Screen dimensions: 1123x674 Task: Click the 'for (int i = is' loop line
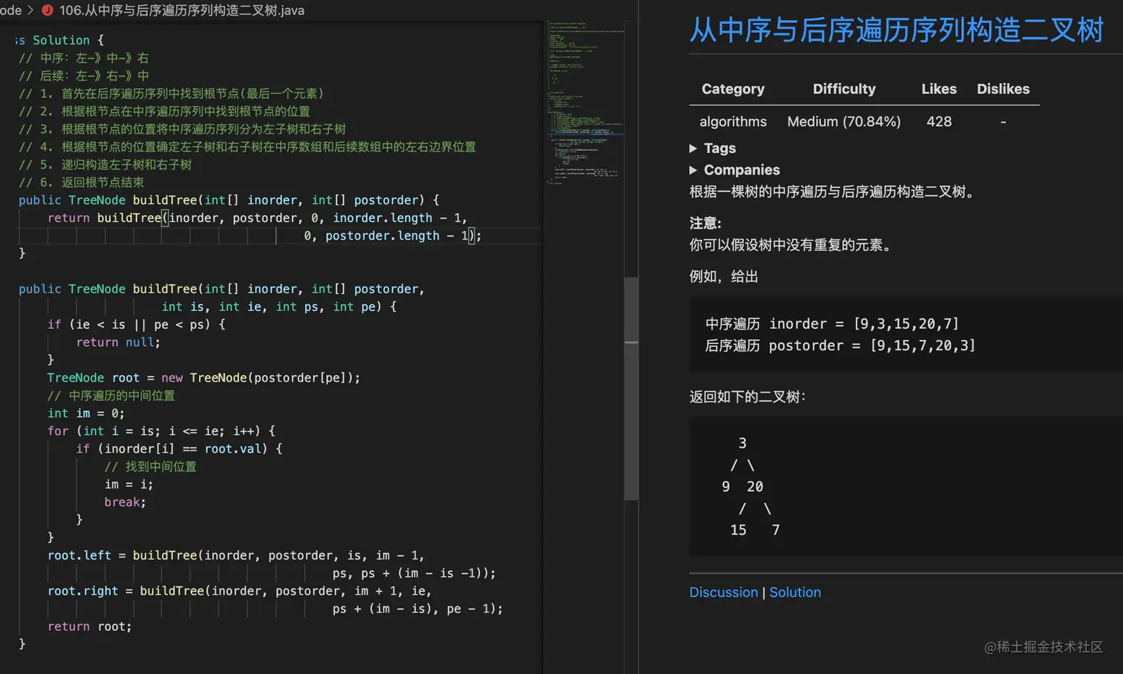(161, 431)
